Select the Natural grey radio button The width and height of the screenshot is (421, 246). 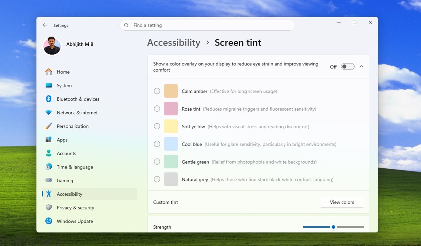coord(157,179)
